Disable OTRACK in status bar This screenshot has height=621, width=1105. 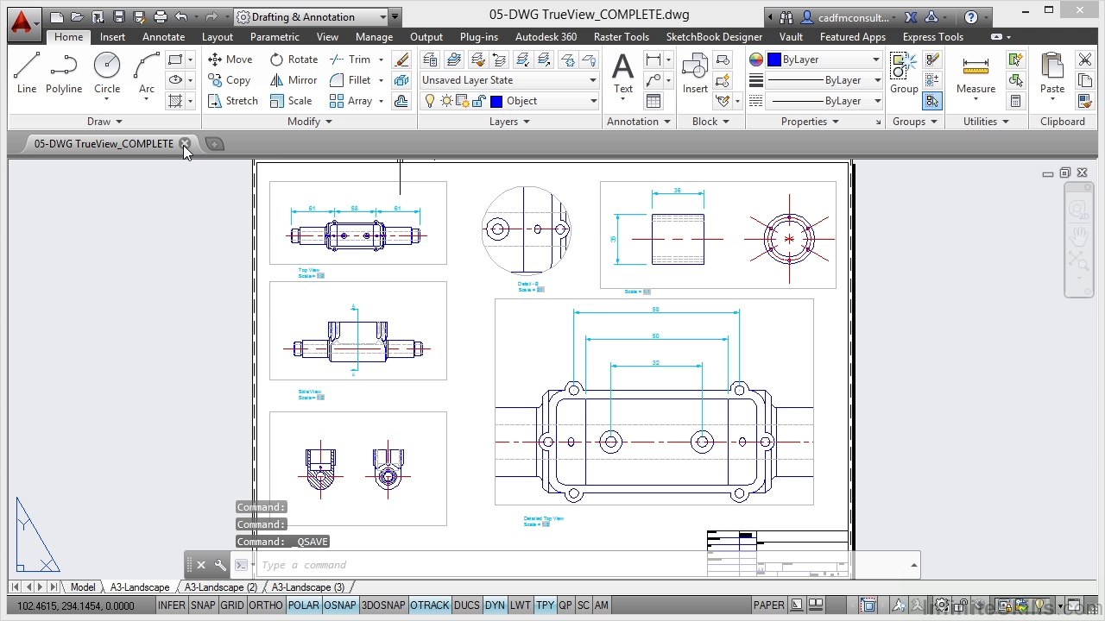point(430,605)
